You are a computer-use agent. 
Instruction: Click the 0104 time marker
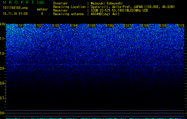(74, 26)
